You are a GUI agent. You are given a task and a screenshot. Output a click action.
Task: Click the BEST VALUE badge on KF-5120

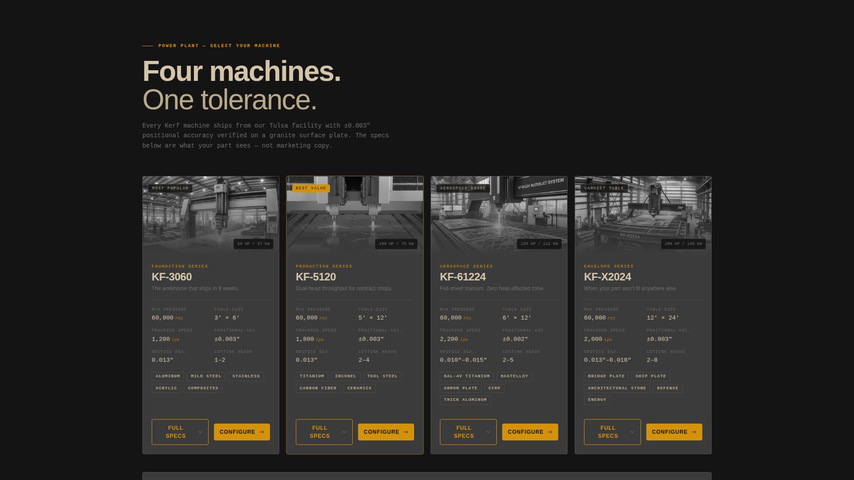pos(312,188)
